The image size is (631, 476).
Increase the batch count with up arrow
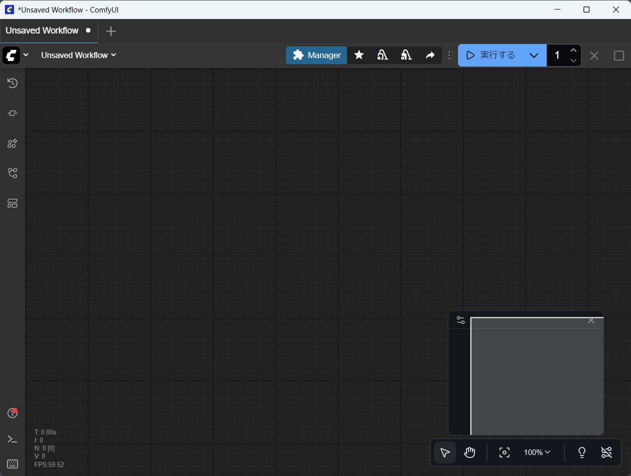point(573,51)
